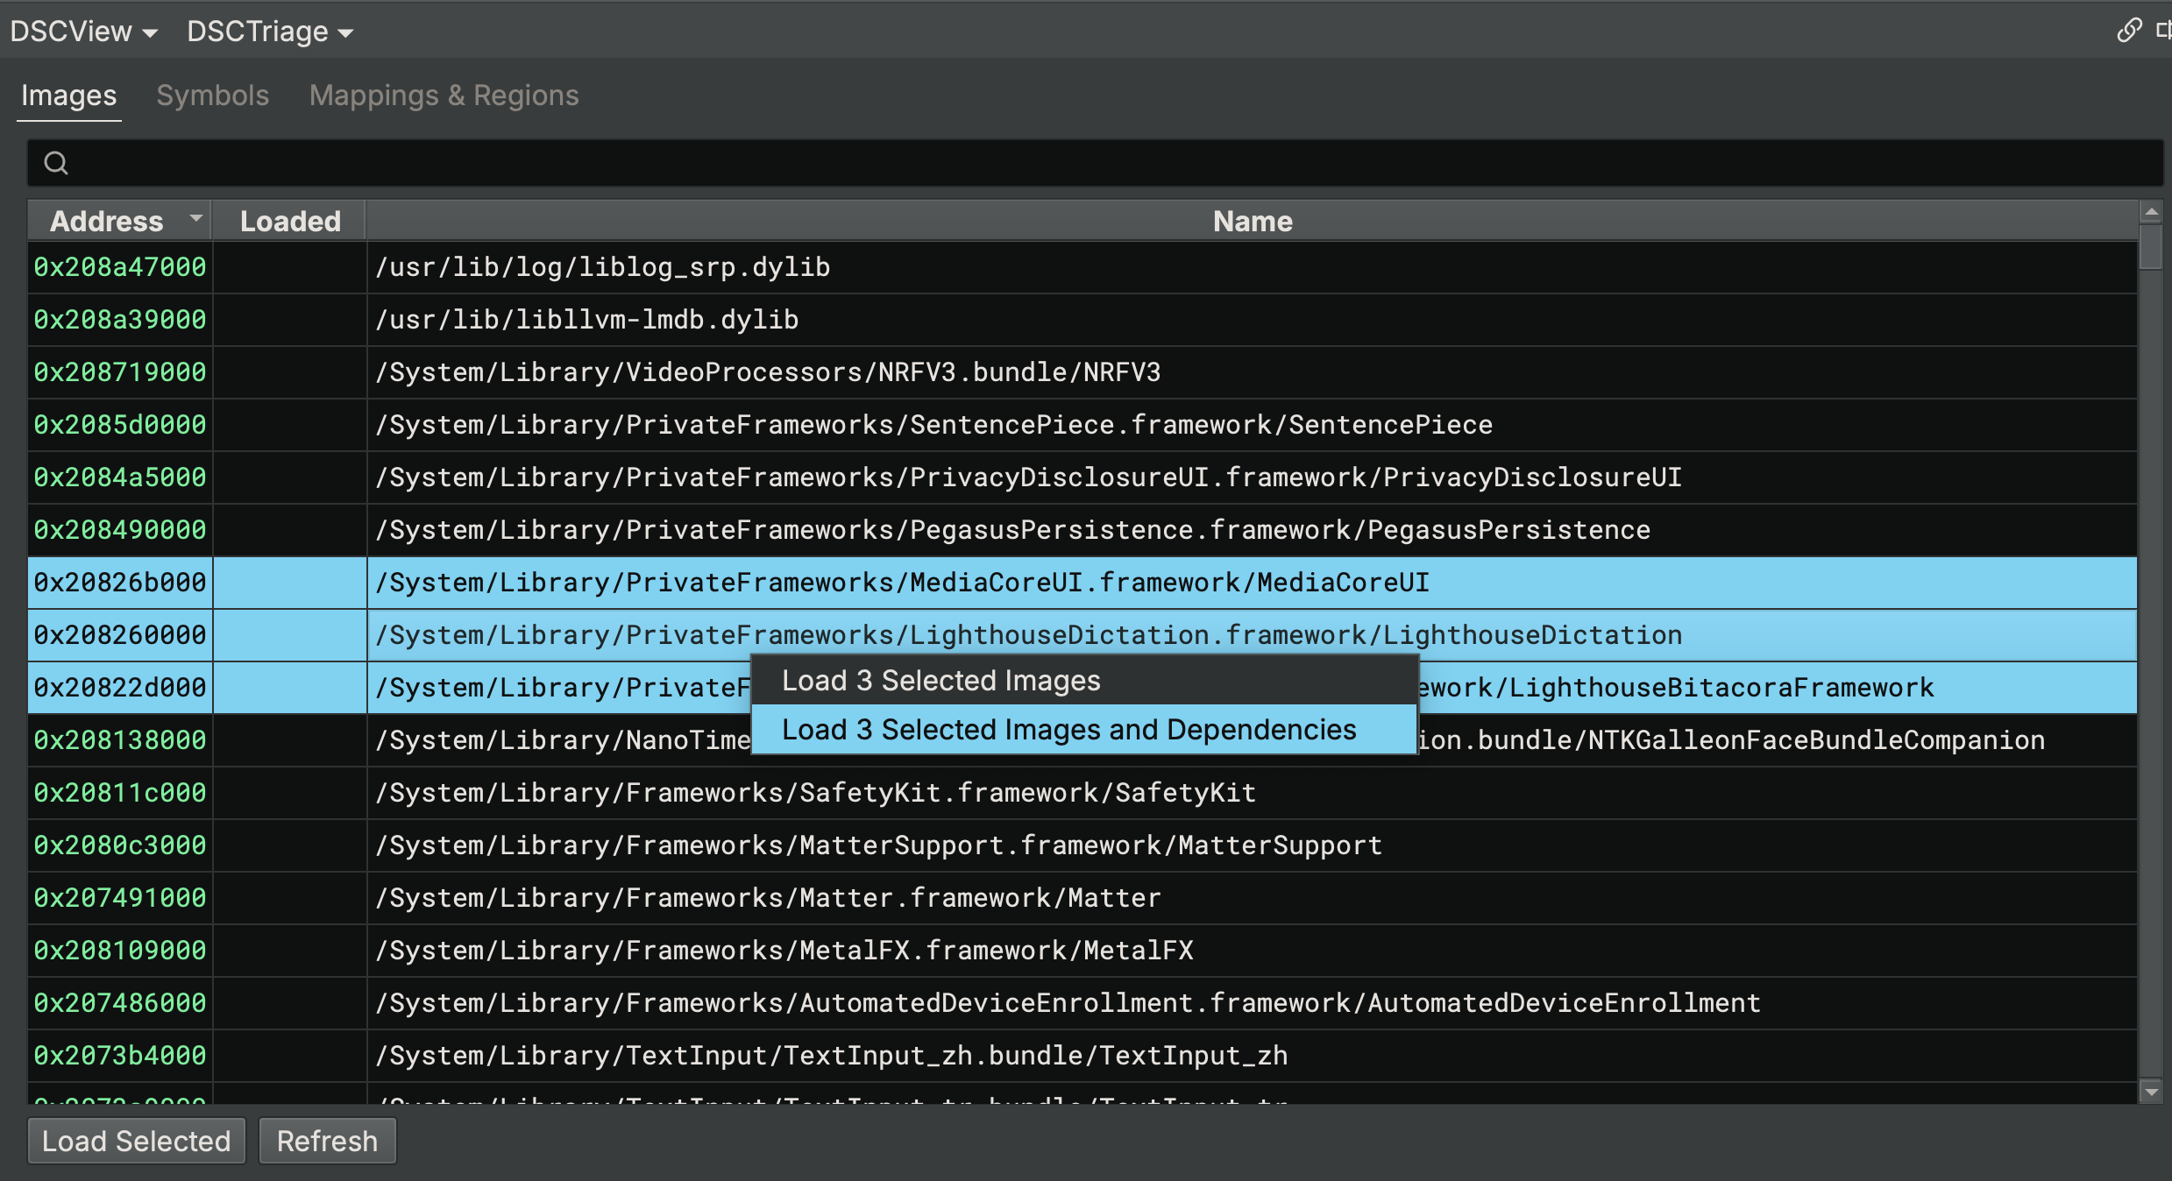Choose Load 3 Selected Images
The image size is (2172, 1181).
(1084, 681)
